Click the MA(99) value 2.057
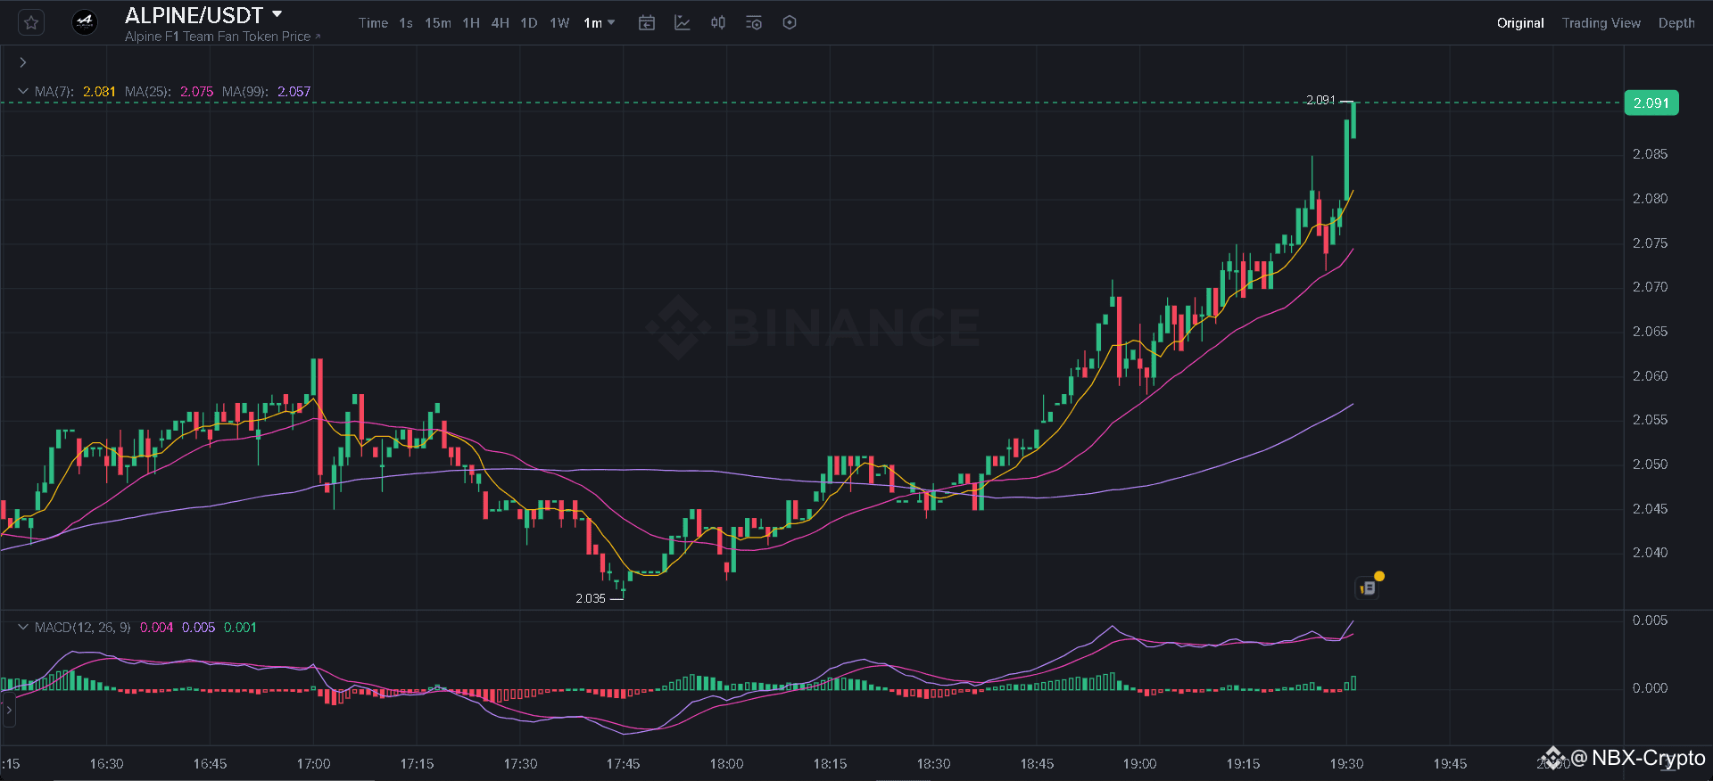This screenshot has width=1713, height=781. tap(294, 92)
